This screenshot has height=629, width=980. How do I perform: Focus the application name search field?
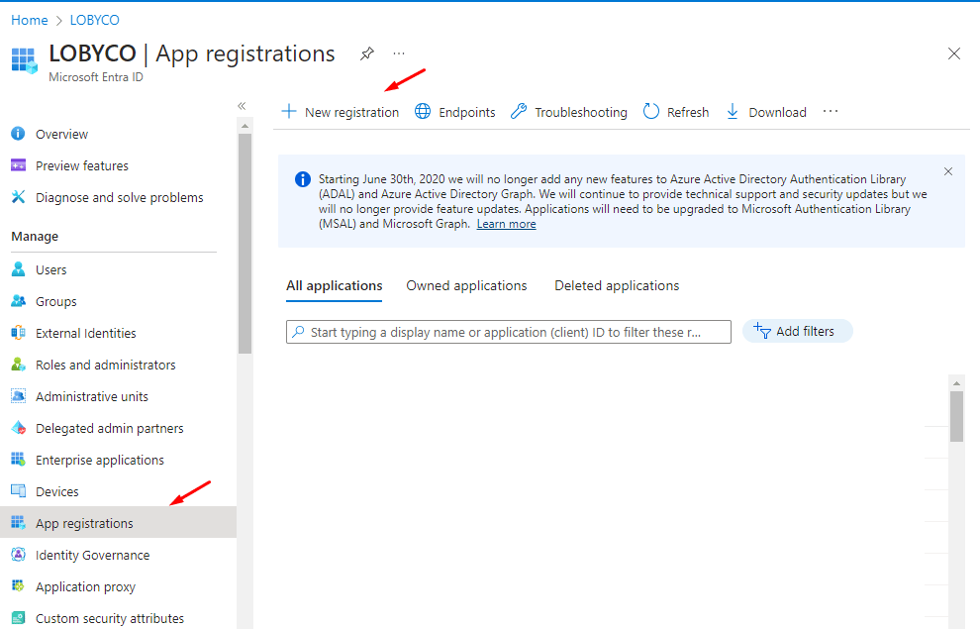click(509, 332)
